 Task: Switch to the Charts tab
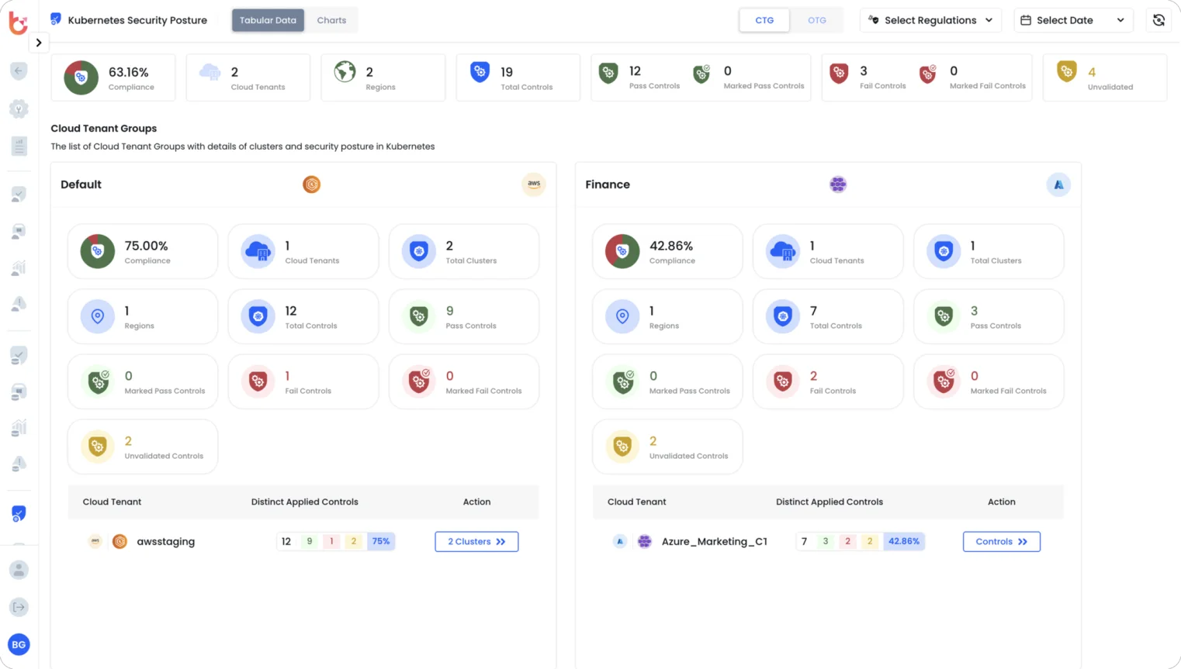[331, 20]
